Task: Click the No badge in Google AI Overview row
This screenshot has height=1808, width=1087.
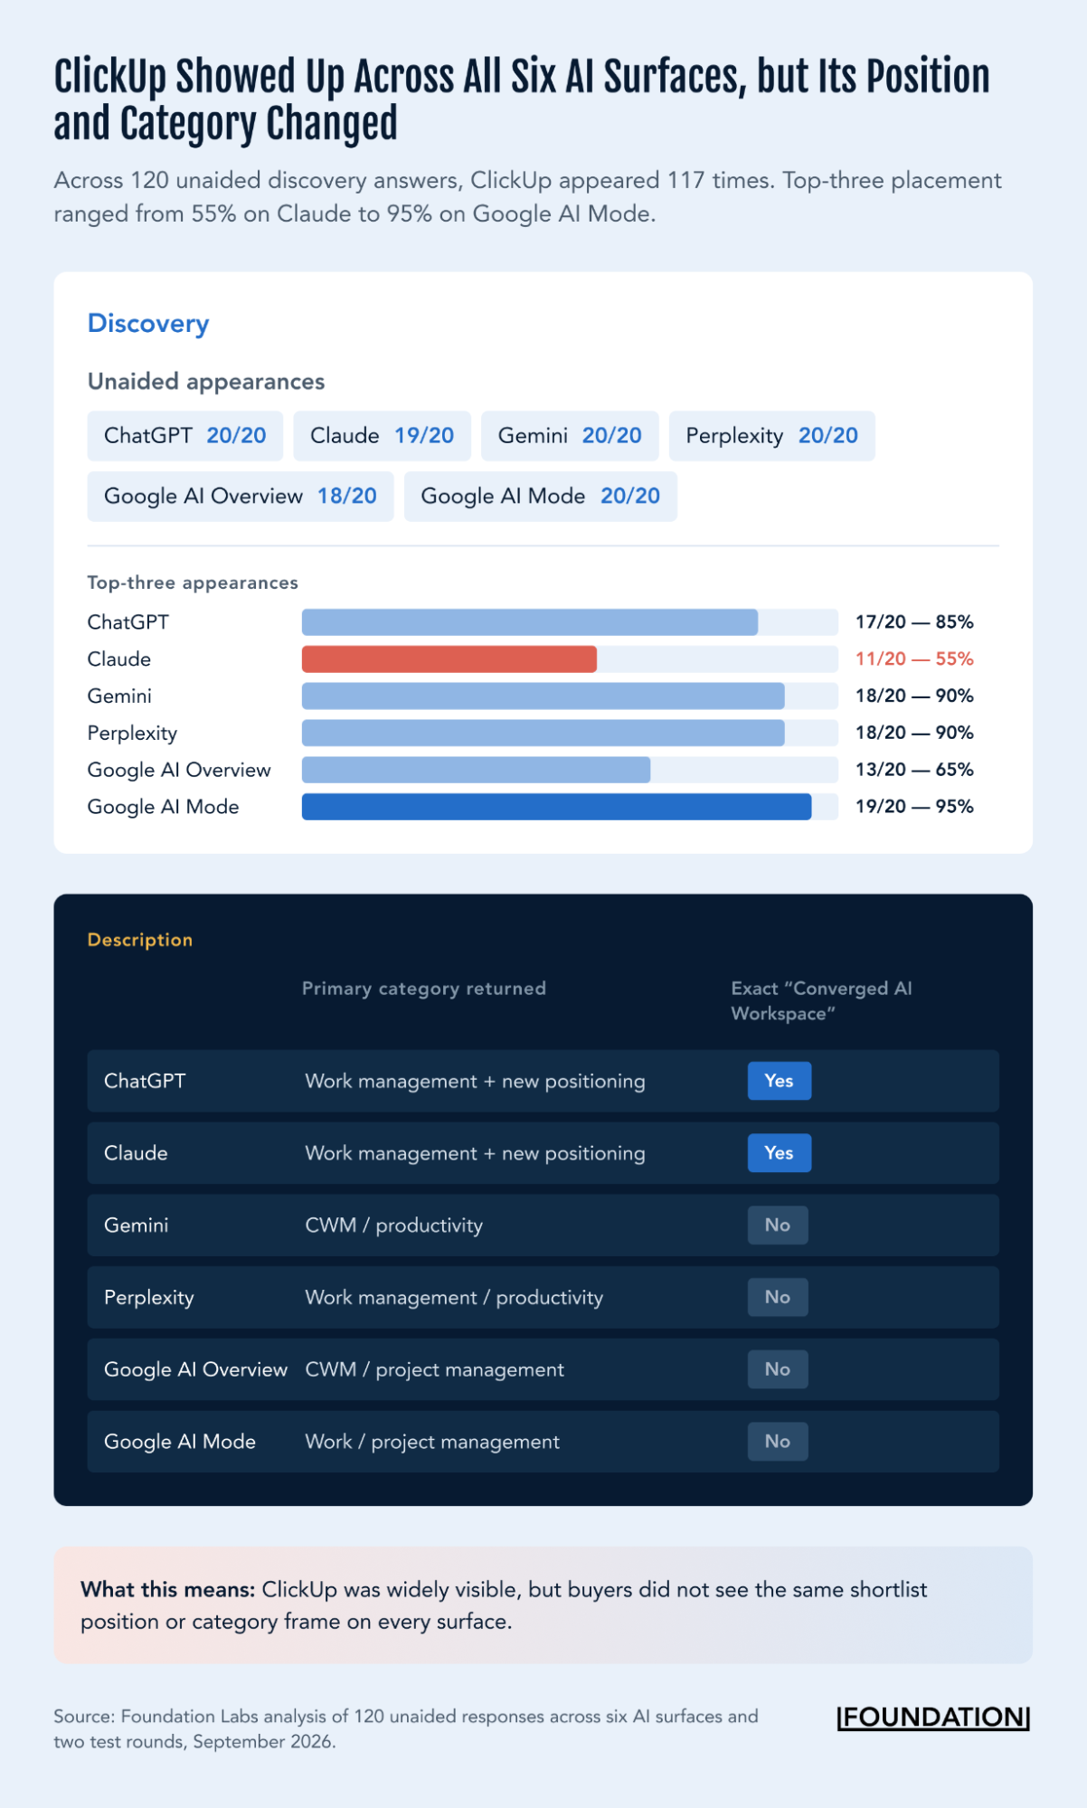Action: coord(778,1369)
